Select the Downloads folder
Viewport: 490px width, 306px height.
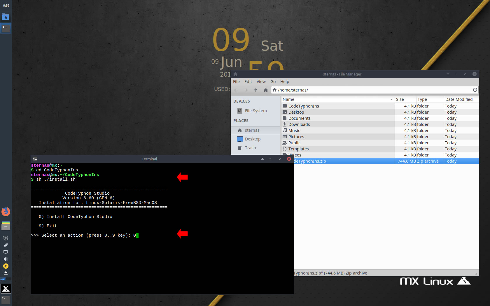point(380,124)
